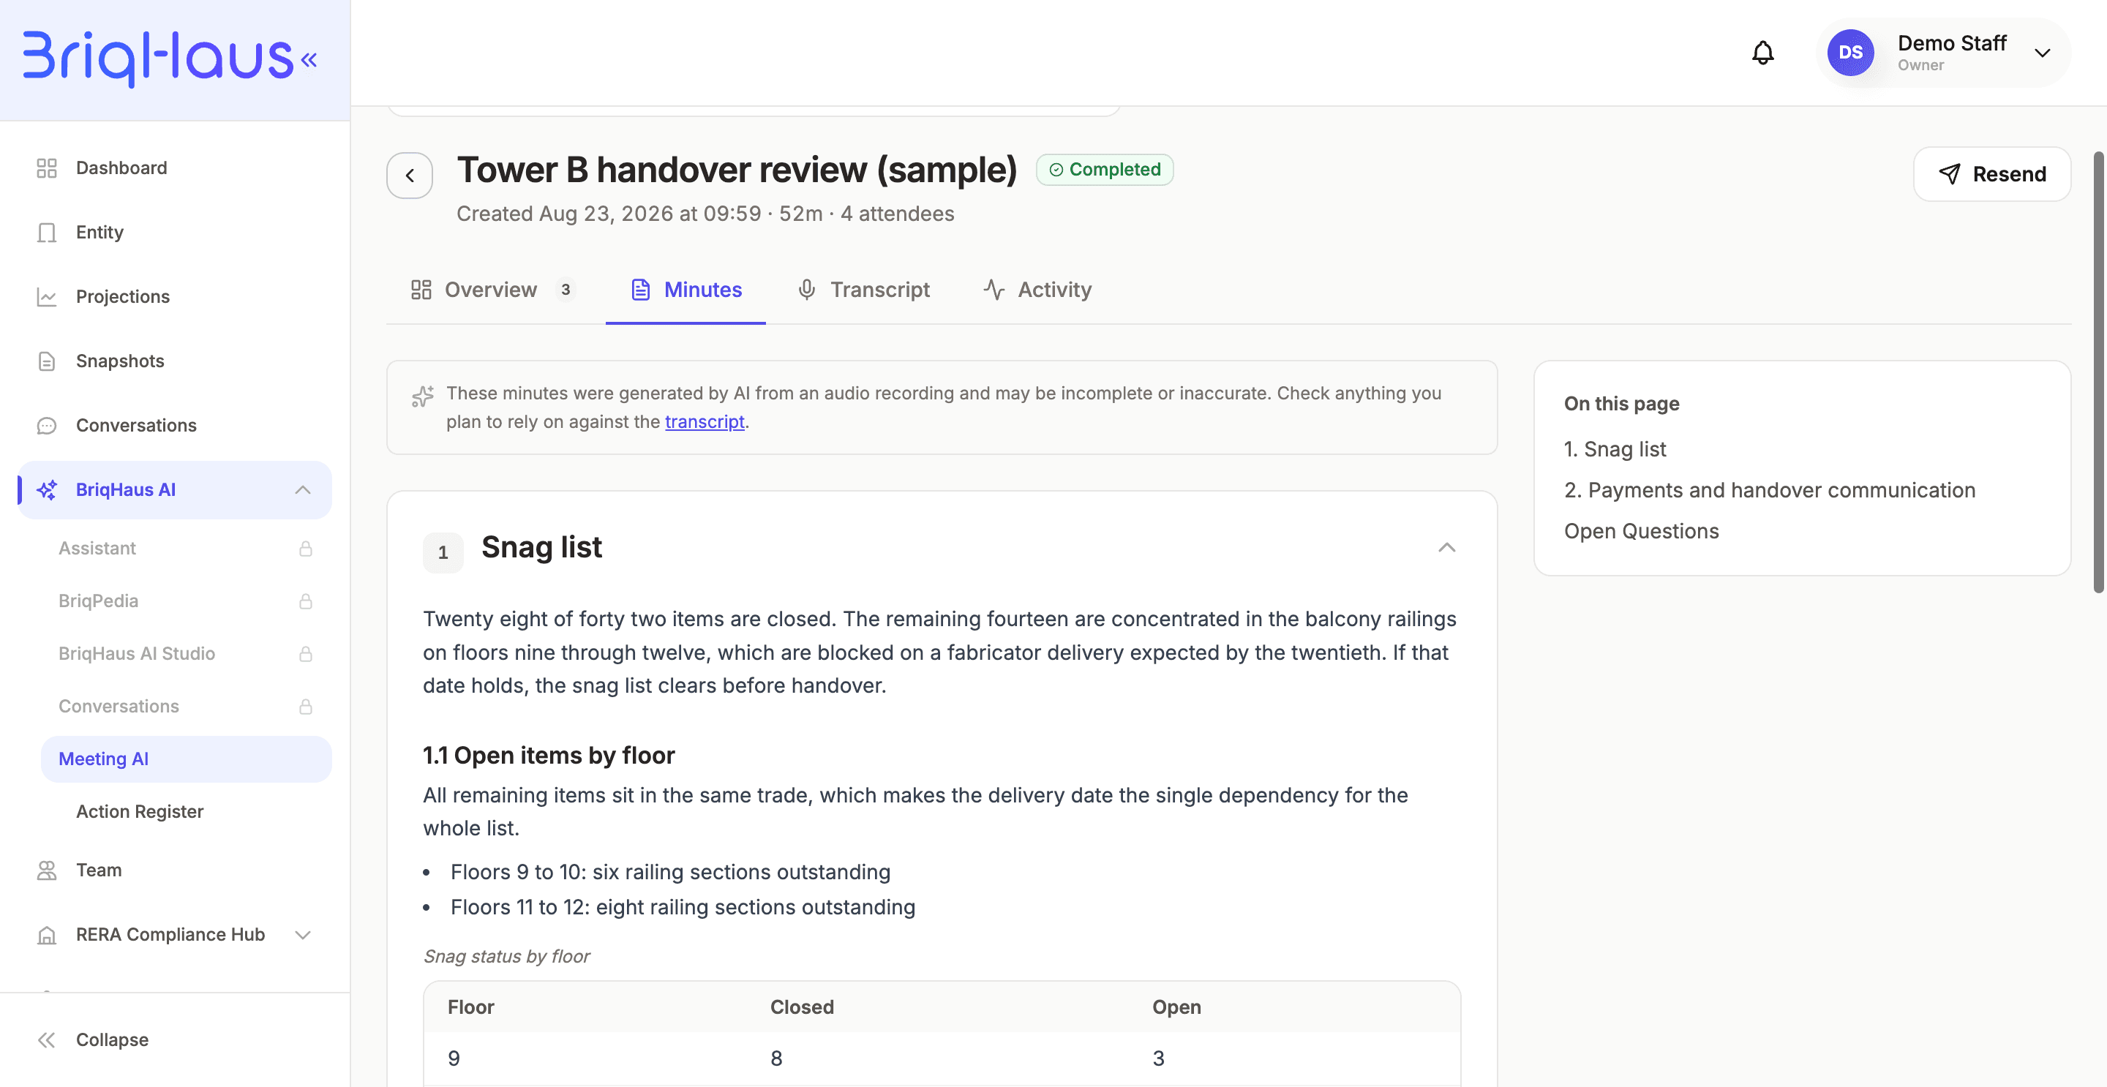Open the Demo Staff account dropdown arrow
The height and width of the screenshot is (1087, 2107).
click(2043, 53)
